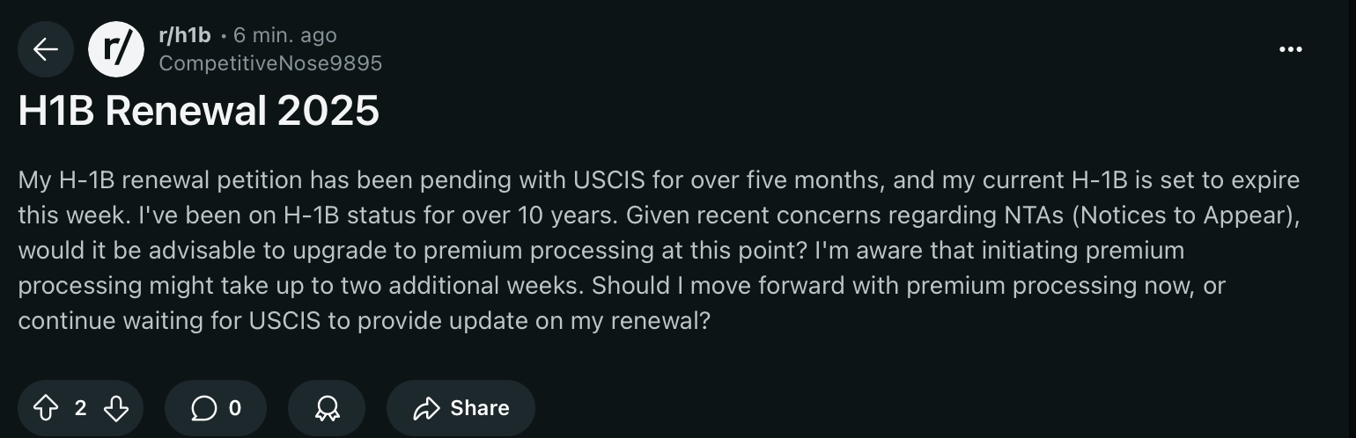Screen dimensions: 1356x438
Task: Go back using the left arrow button
Action: click(x=46, y=50)
